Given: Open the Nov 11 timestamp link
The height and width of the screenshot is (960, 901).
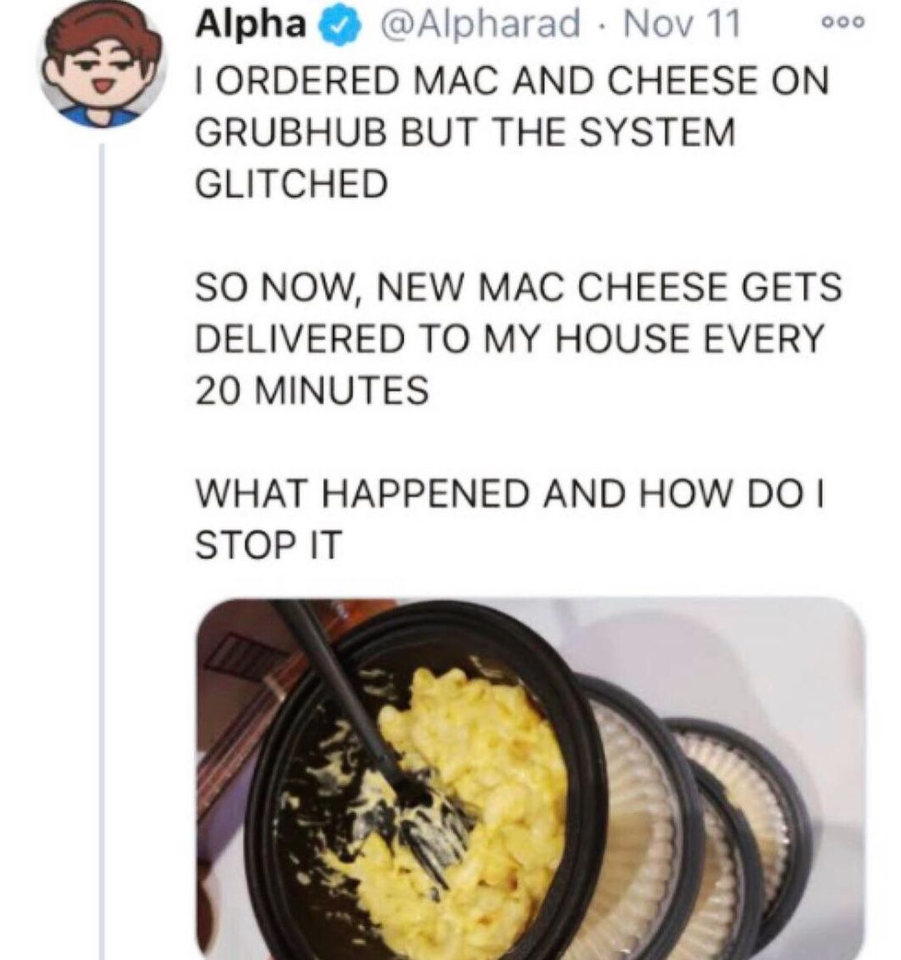Looking at the screenshot, I should point(680,24).
